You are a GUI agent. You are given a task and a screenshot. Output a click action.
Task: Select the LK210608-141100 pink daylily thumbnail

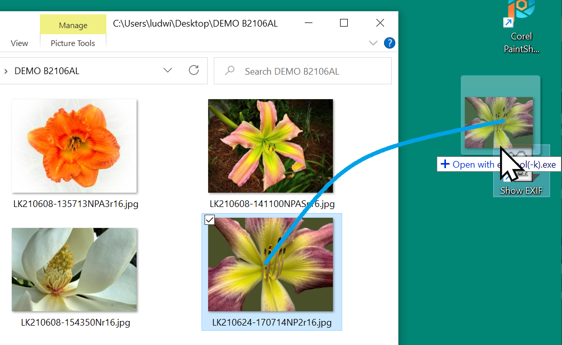tap(271, 146)
